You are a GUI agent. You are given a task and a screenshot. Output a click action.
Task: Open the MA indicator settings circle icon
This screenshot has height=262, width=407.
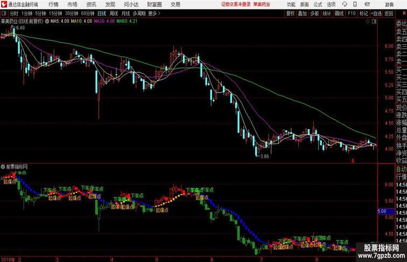pyautogui.click(x=47, y=22)
